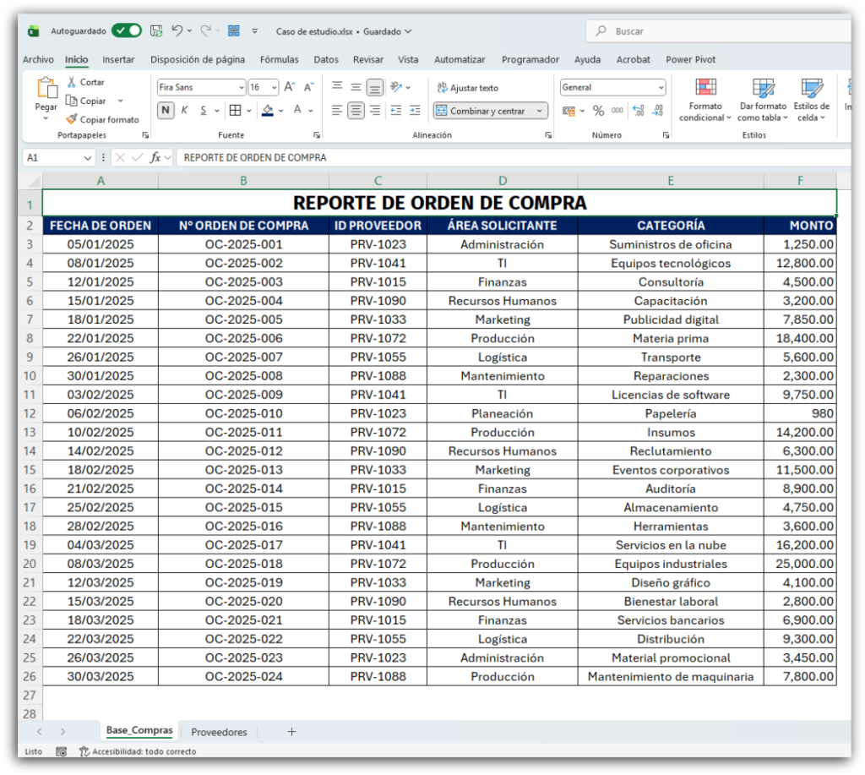Add a new sheet with the plus button
Screen dimensions: 865x775
(291, 732)
